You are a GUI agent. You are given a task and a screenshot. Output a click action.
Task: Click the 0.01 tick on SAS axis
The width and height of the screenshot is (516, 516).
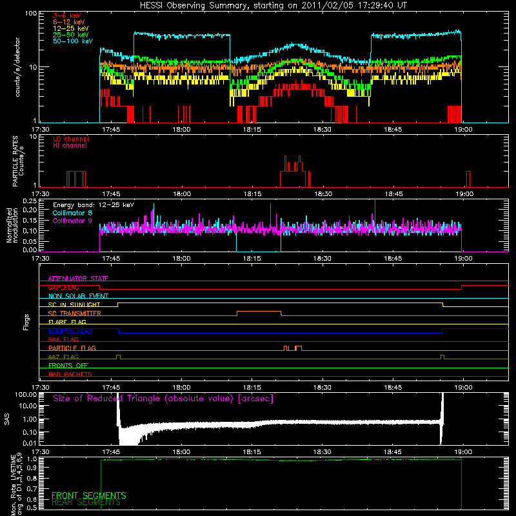pos(30,443)
